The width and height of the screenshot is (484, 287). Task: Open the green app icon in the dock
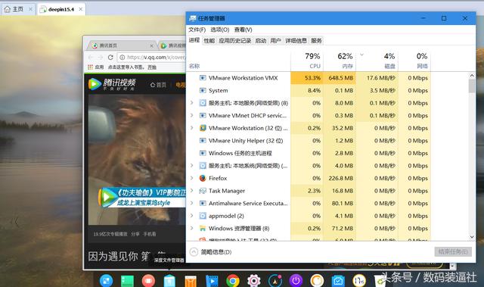click(127, 281)
